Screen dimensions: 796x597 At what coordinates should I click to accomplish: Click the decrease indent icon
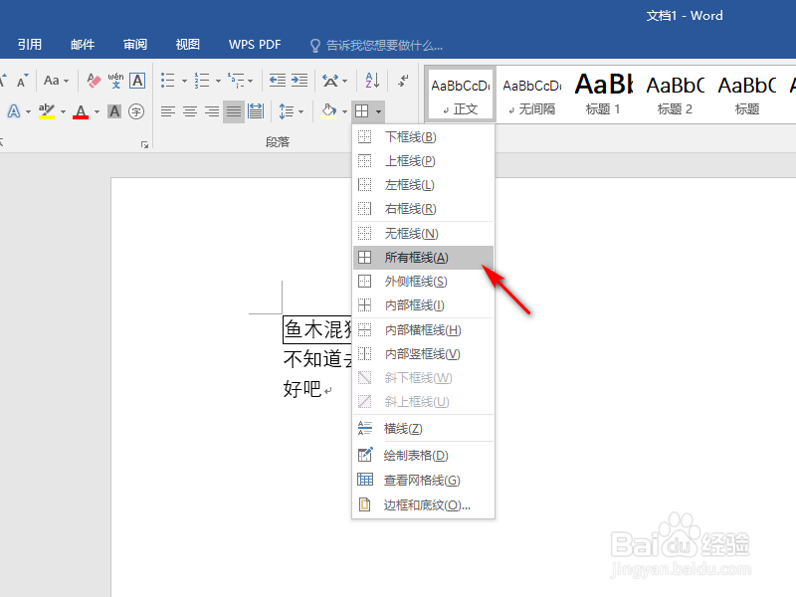coord(276,80)
